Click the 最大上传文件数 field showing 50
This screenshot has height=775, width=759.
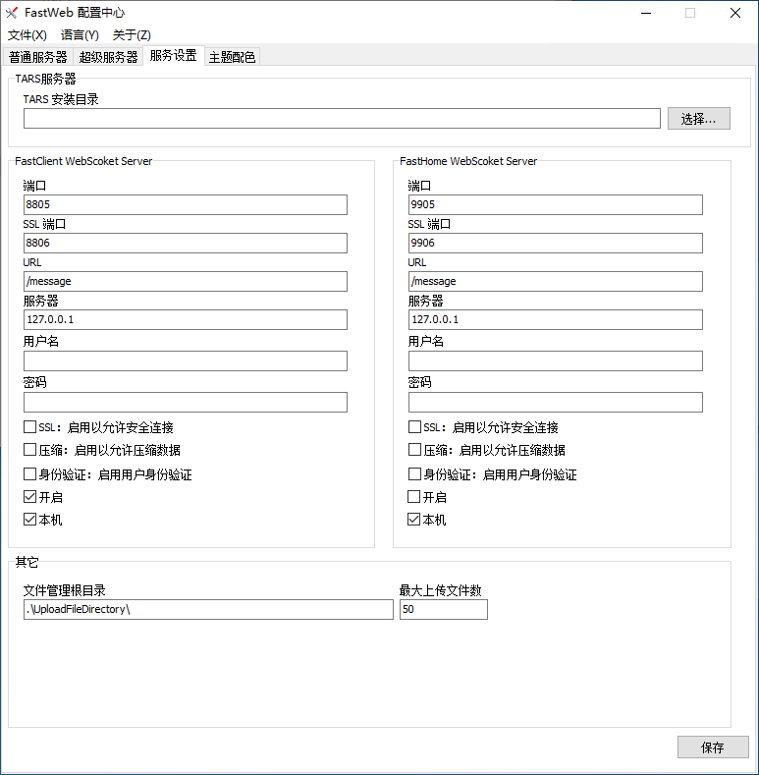pos(444,609)
